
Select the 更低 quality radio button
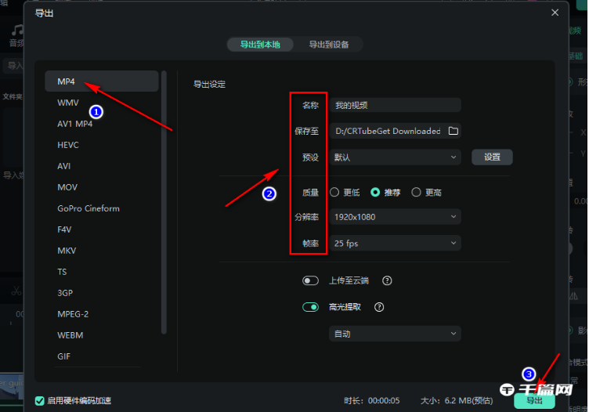click(x=334, y=192)
